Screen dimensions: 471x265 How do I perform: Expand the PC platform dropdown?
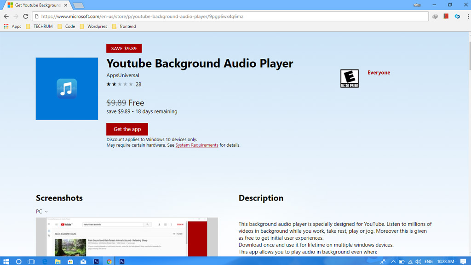[x=42, y=212]
